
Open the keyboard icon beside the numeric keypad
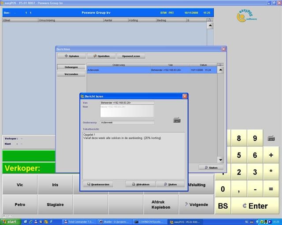271,138
